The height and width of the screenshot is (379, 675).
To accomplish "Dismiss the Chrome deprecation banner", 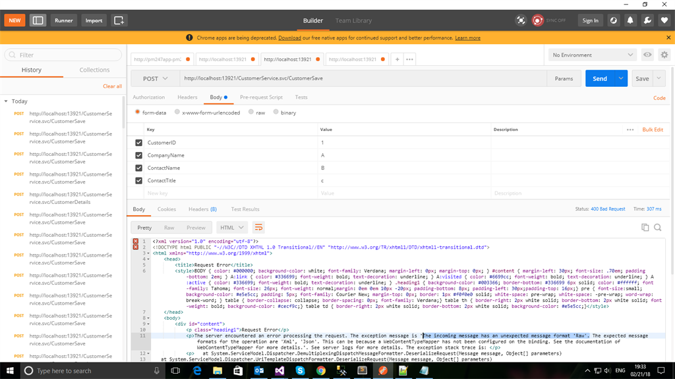I will point(668,38).
